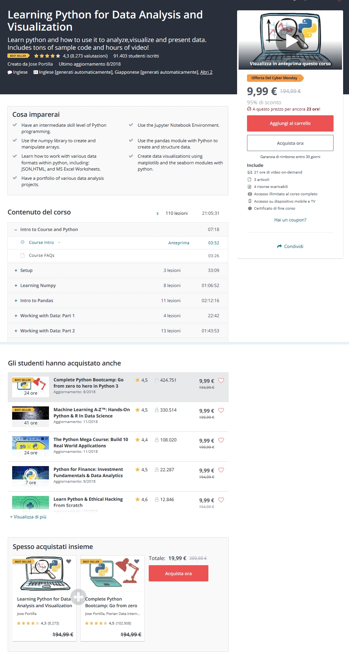Favorite the Learning Python bundle card

[68, 562]
